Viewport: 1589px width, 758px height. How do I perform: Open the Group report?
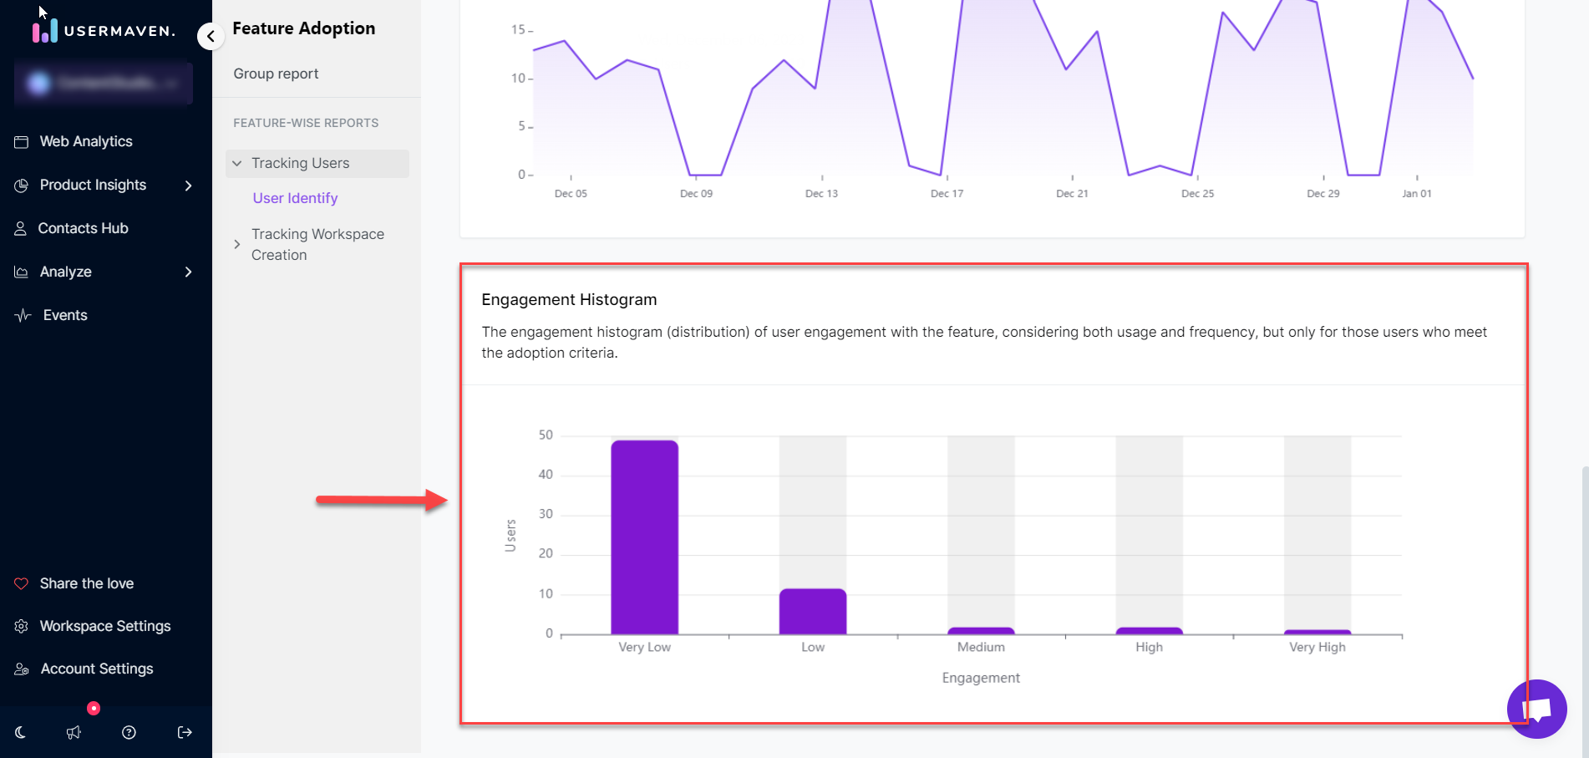[x=276, y=74]
